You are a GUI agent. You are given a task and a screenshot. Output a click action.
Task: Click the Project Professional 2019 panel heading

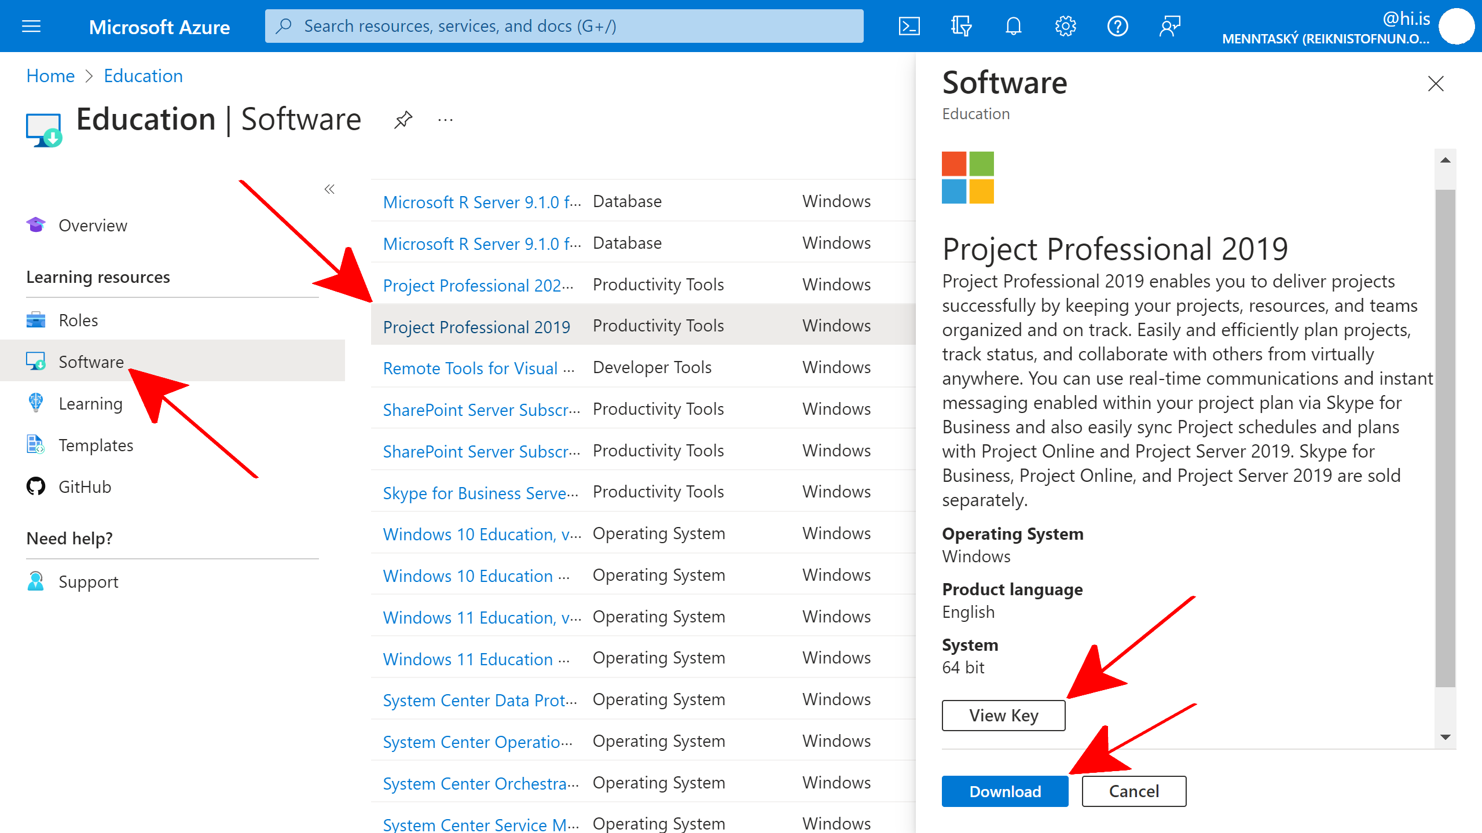[x=1114, y=249]
